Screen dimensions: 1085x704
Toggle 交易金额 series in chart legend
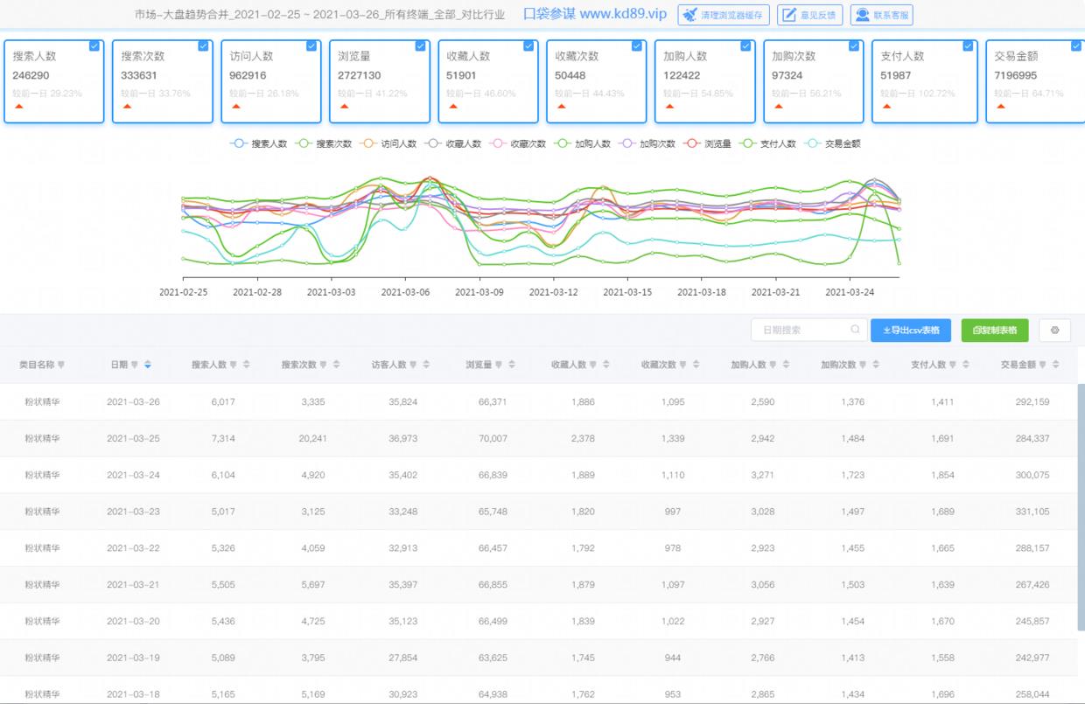[832, 143]
